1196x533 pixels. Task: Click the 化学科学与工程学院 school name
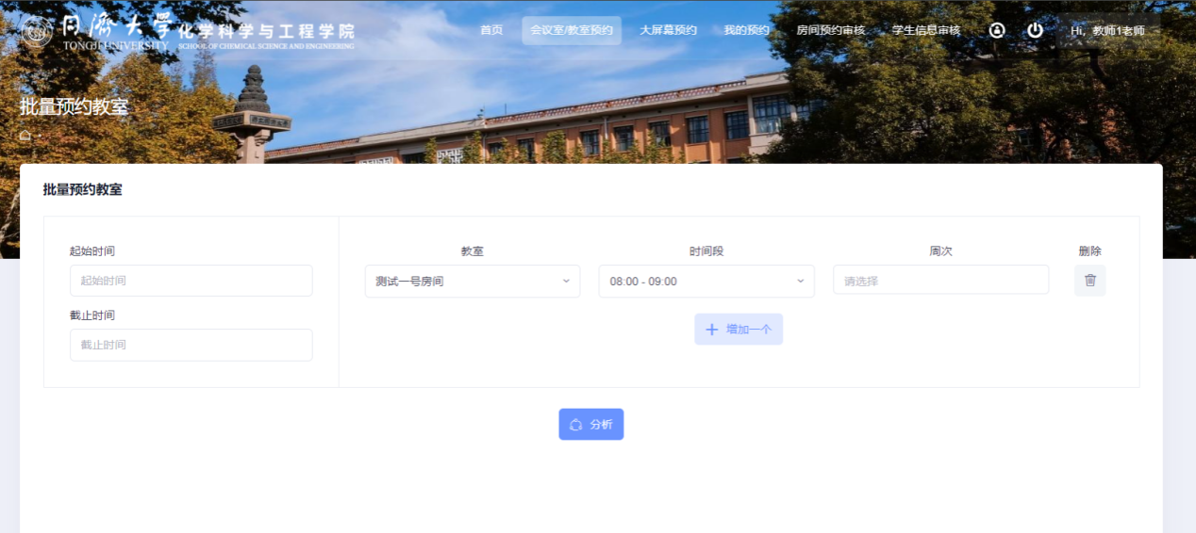[x=265, y=31]
